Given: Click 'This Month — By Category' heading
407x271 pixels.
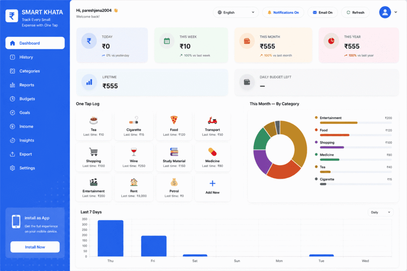Looking at the screenshot, I should pyautogui.click(x=274, y=104).
